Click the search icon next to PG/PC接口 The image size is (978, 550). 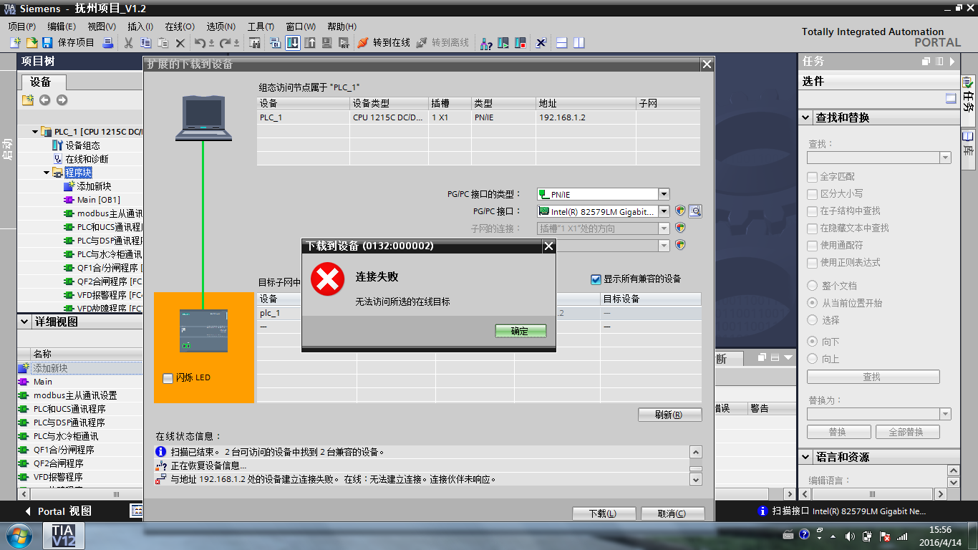694,211
